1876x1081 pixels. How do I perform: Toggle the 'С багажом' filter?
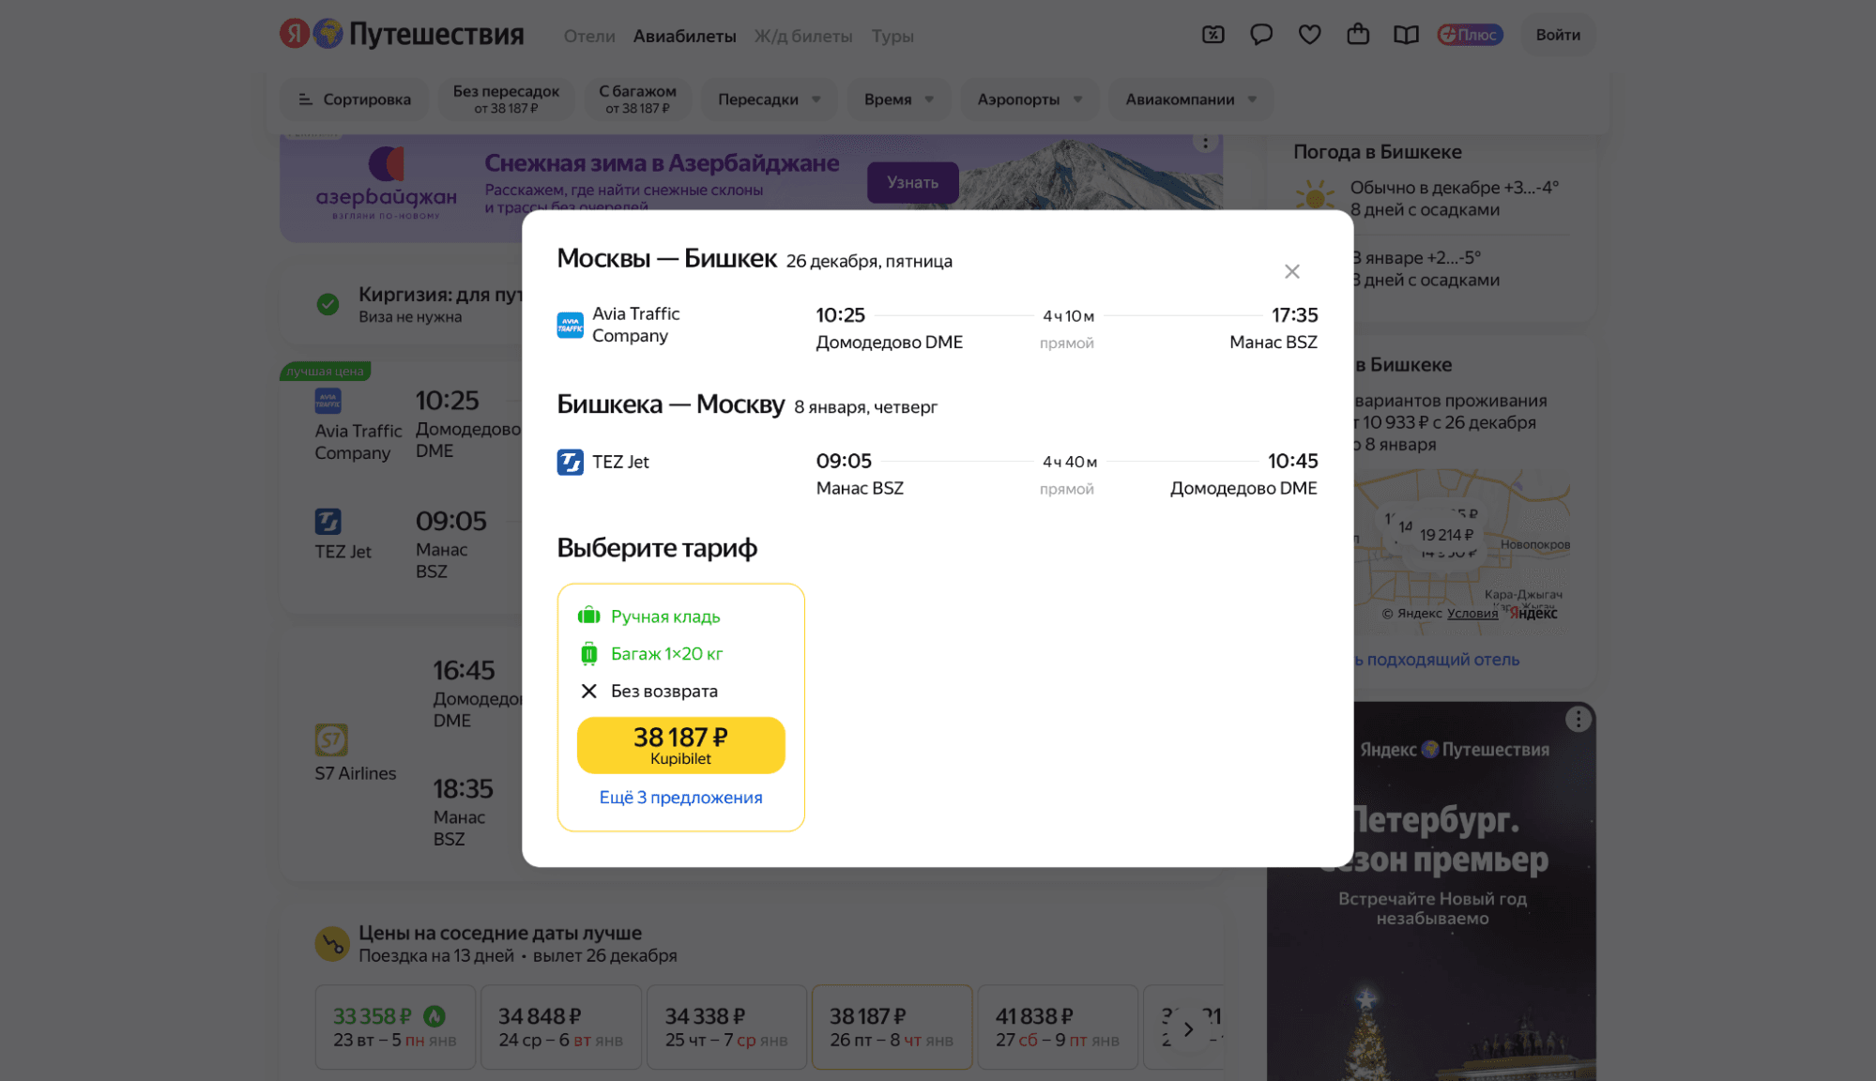point(637,99)
